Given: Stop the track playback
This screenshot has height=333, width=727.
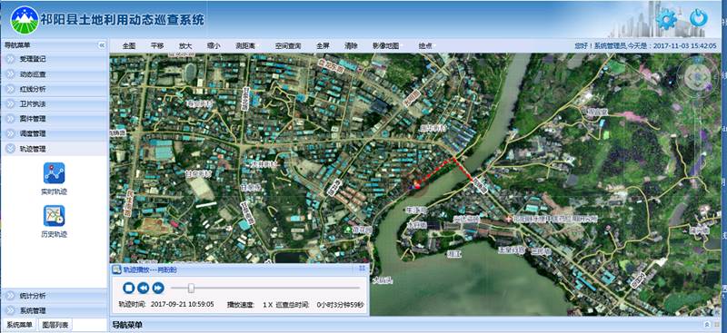Looking at the screenshot, I should (129, 288).
